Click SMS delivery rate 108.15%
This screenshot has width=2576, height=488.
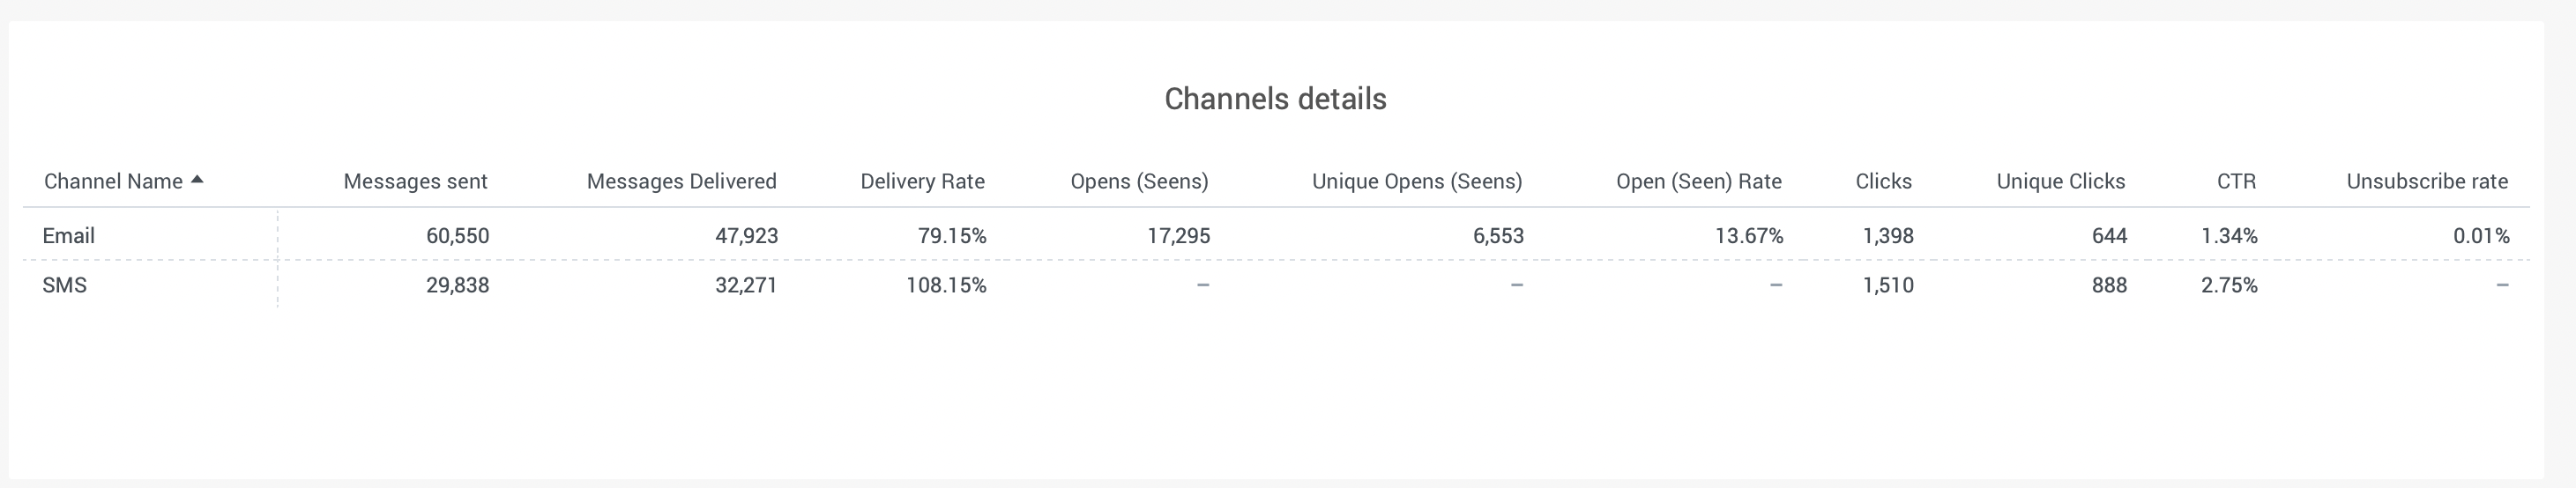[x=946, y=286]
